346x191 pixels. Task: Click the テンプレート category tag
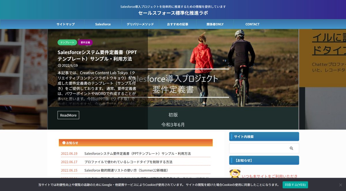[x=67, y=42]
